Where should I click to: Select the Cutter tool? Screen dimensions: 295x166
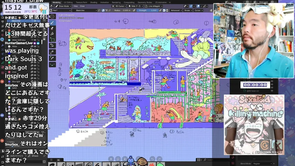52,52
